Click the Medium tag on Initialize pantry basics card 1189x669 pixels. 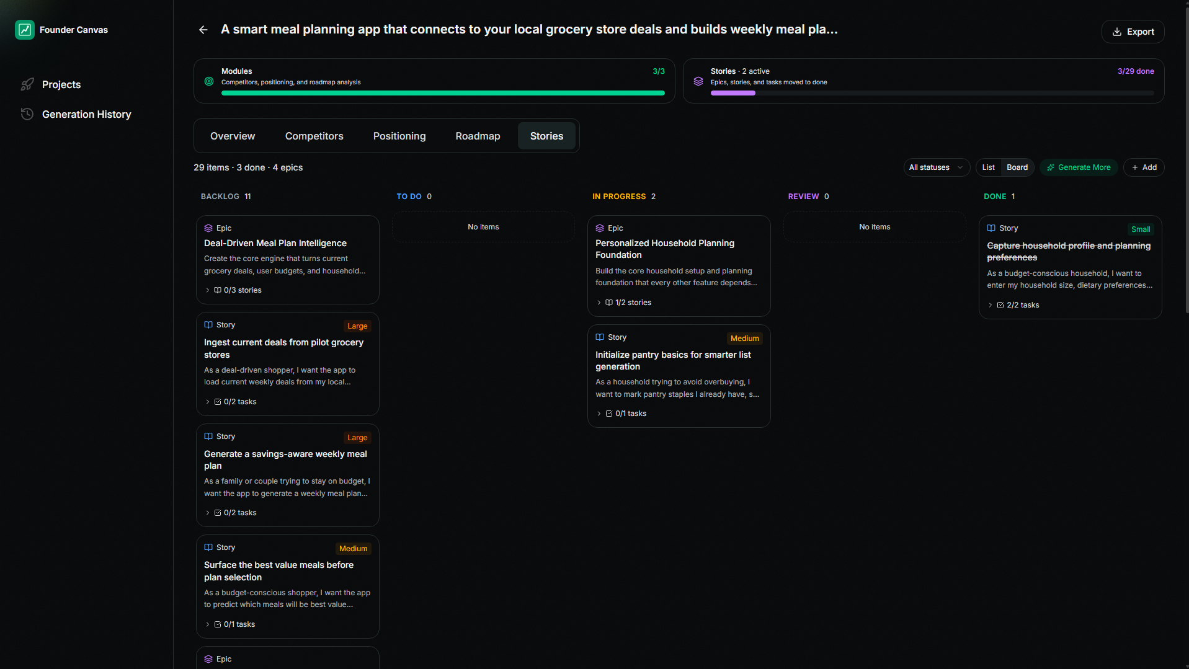(x=744, y=339)
